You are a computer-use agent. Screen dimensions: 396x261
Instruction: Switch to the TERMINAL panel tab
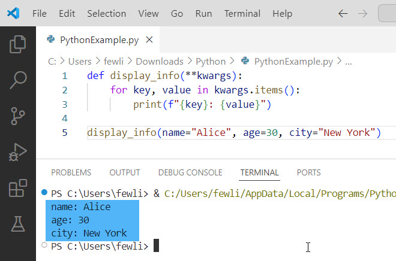pos(259,172)
